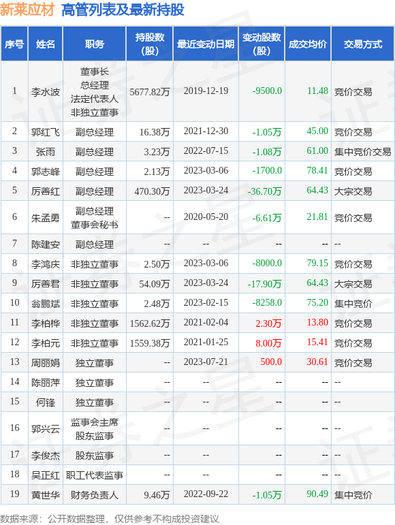The height and width of the screenshot is (525, 395).
Task: Click the holding value 5677.82万
Action: tap(150, 91)
